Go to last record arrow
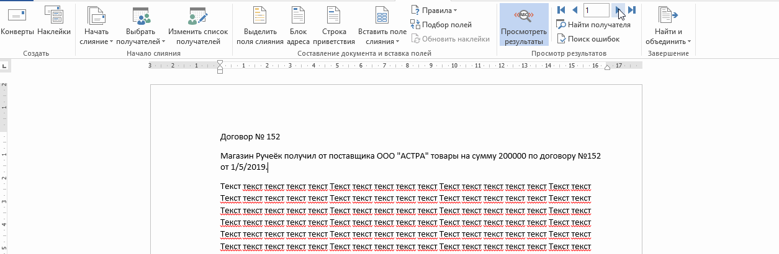Screen dimensions: 779x254 tap(632, 10)
